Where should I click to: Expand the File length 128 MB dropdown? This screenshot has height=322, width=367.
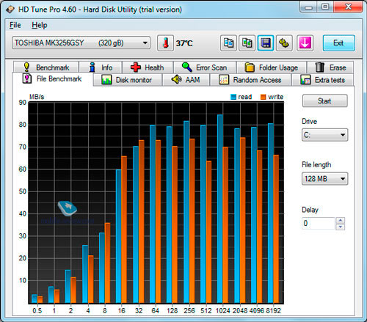[324, 179]
